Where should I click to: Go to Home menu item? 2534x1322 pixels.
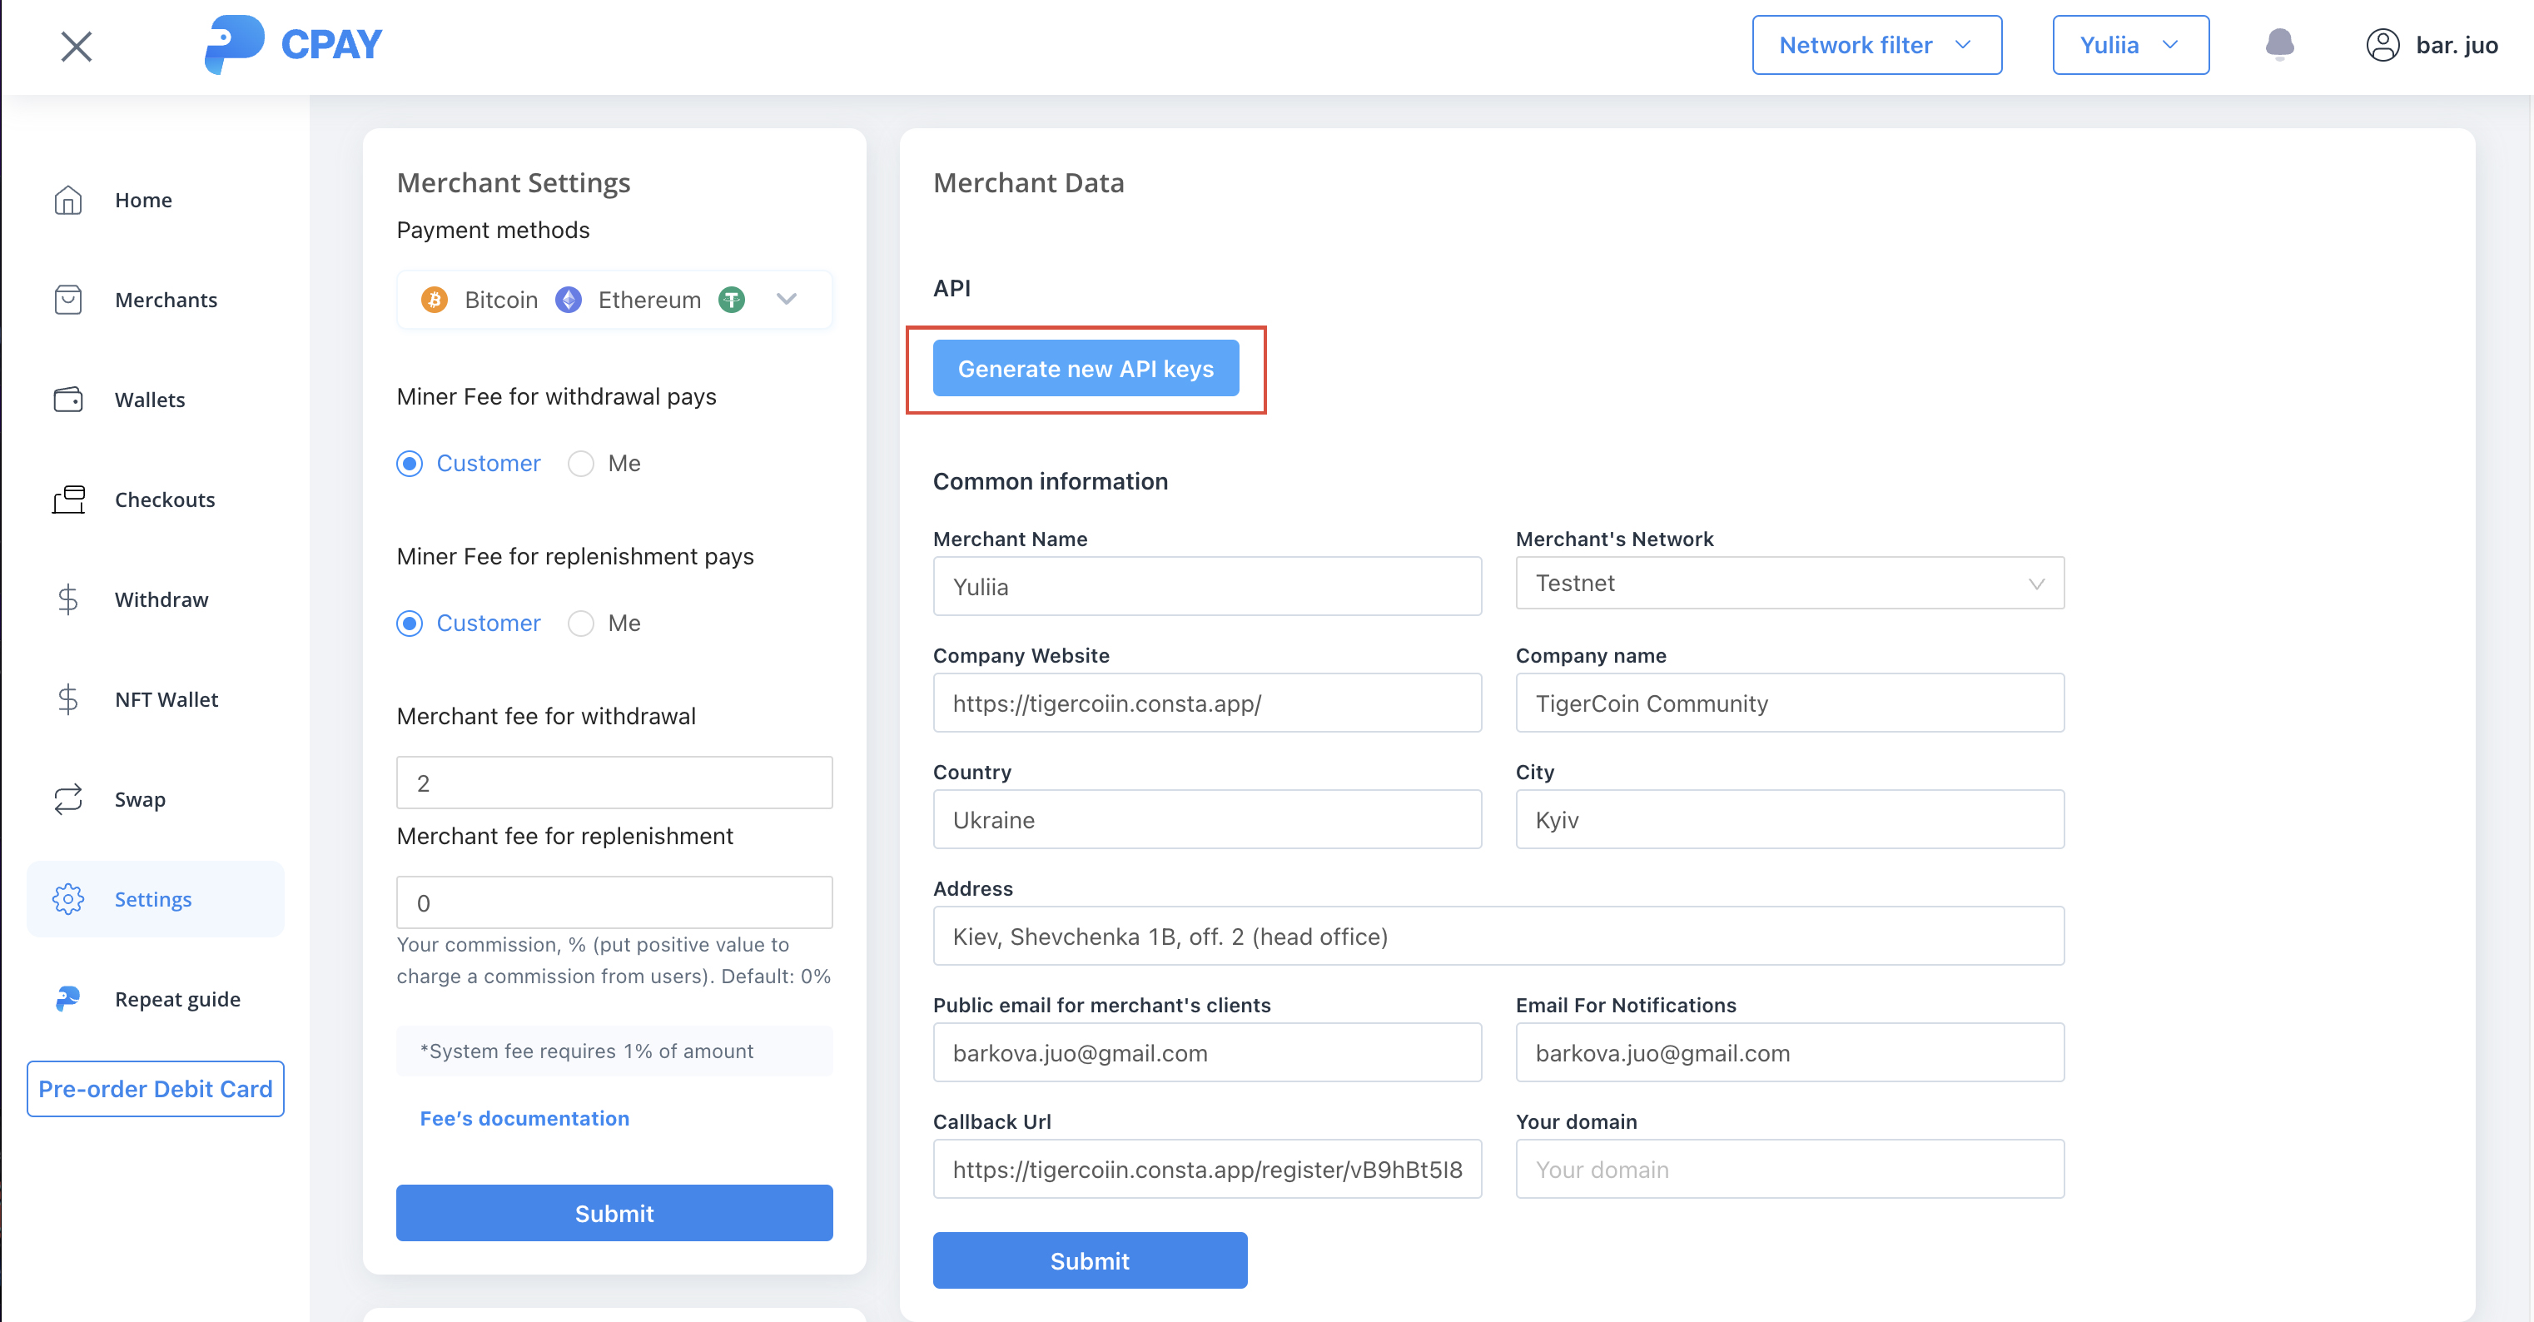click(156, 201)
